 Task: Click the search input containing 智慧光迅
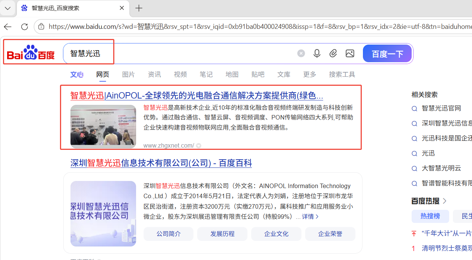click(x=180, y=54)
